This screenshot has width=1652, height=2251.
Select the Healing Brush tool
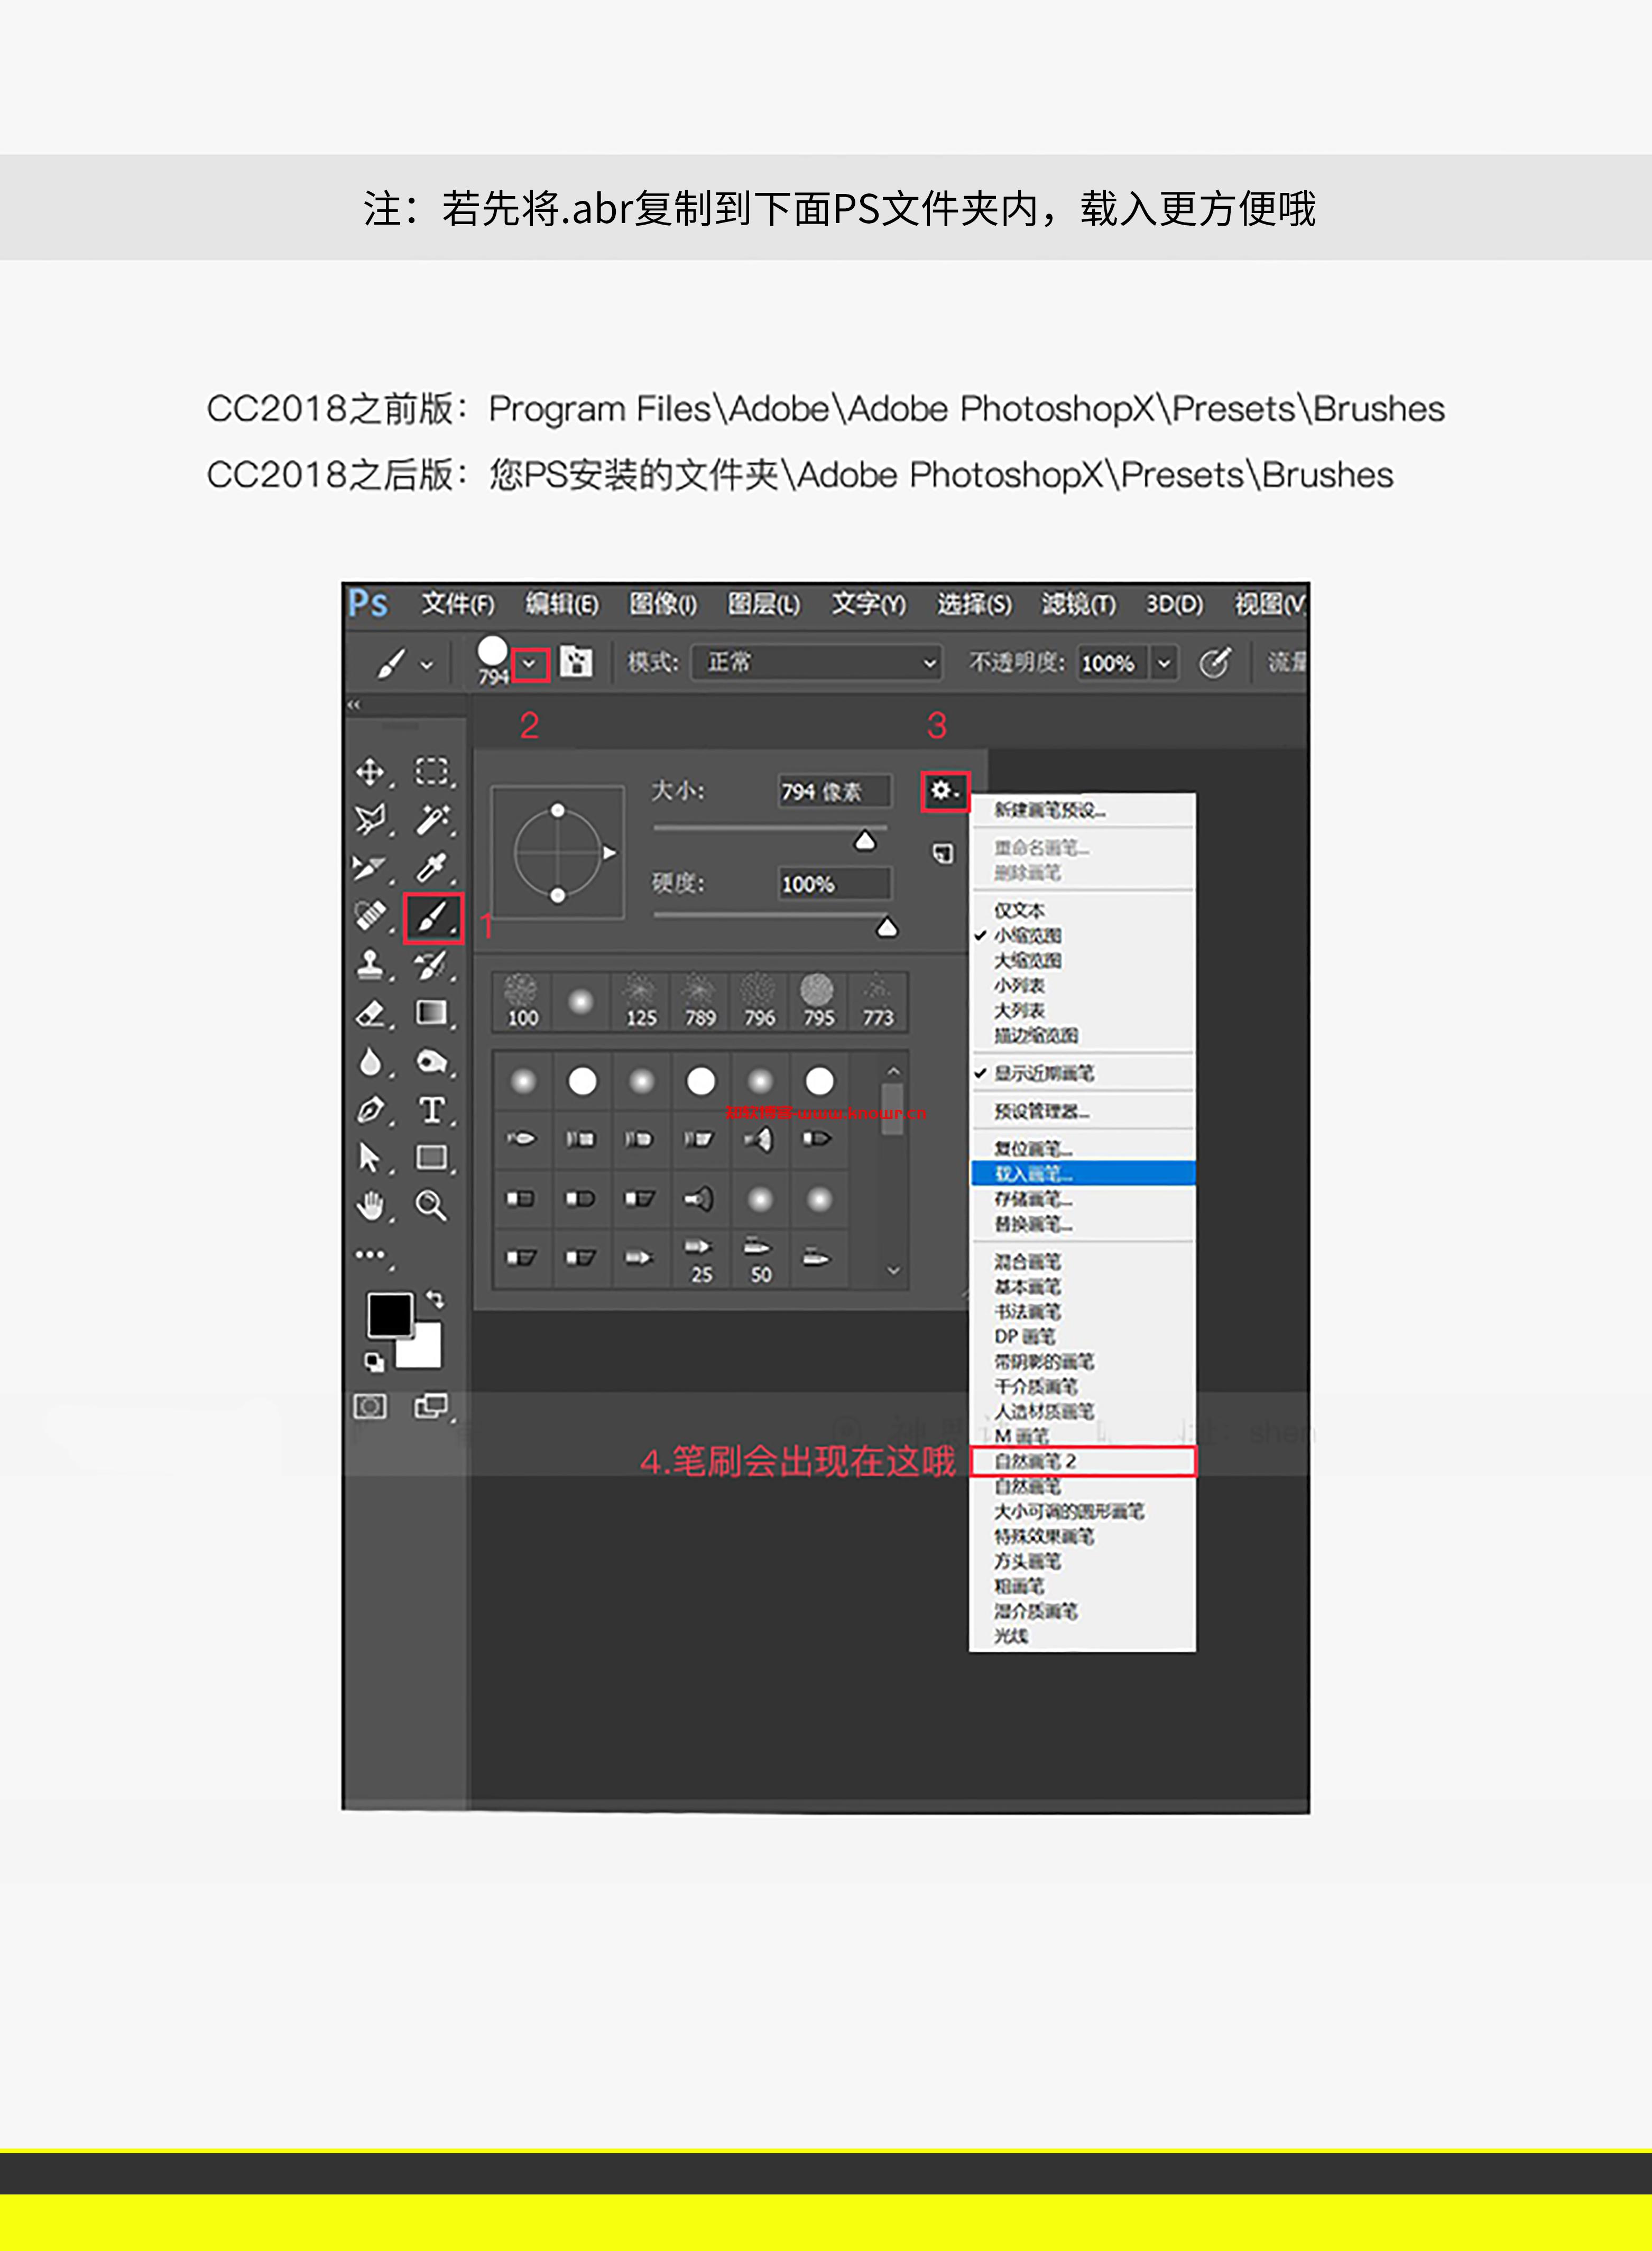pos(370,914)
